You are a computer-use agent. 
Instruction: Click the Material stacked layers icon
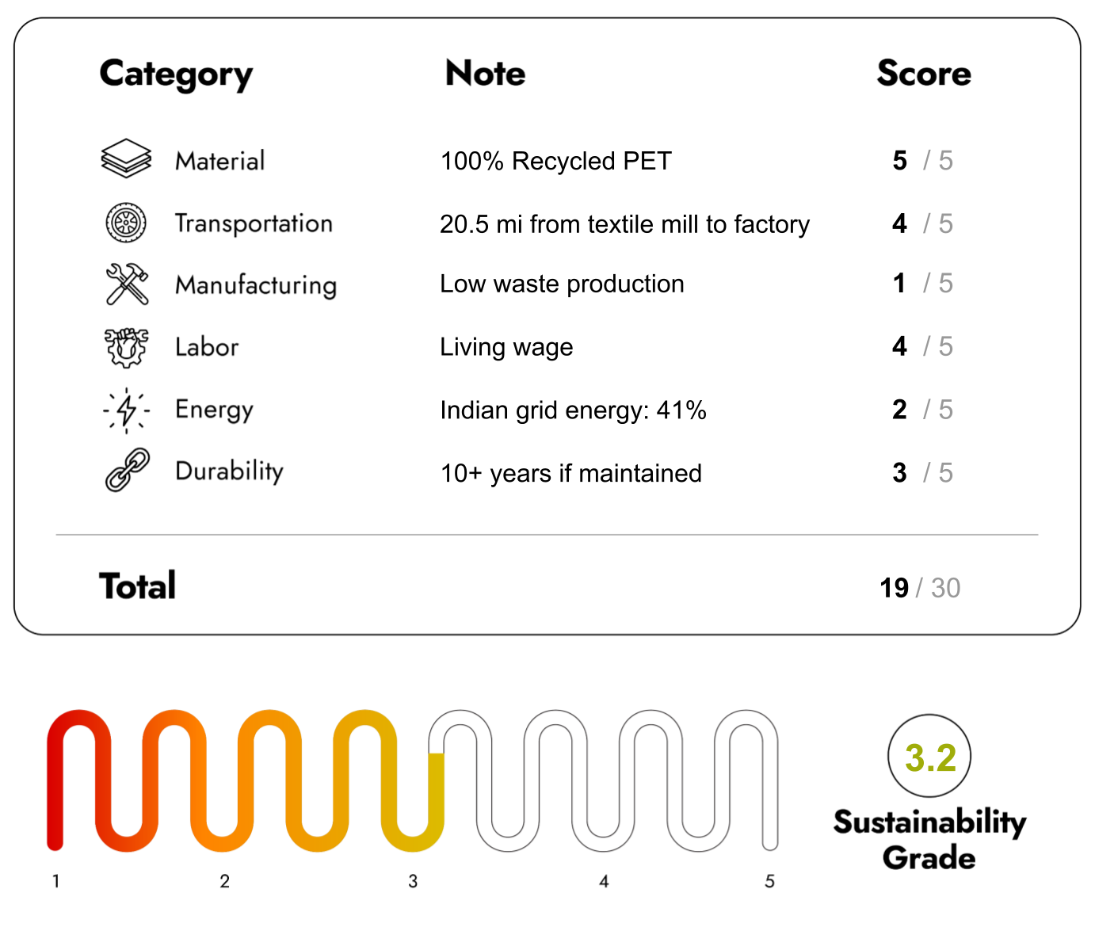[126, 158]
